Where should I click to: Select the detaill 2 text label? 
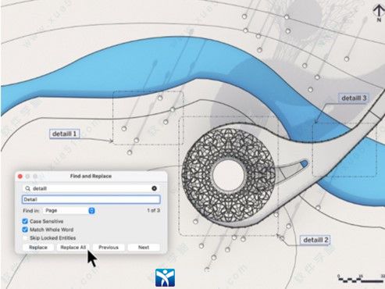[315, 240]
